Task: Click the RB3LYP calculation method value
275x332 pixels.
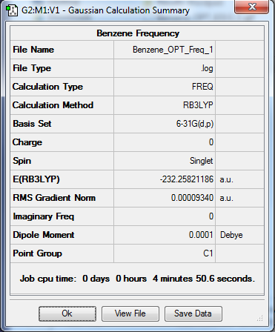Action: tap(198, 105)
